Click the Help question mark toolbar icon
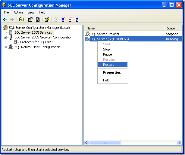185x155 pixels. coord(47,20)
